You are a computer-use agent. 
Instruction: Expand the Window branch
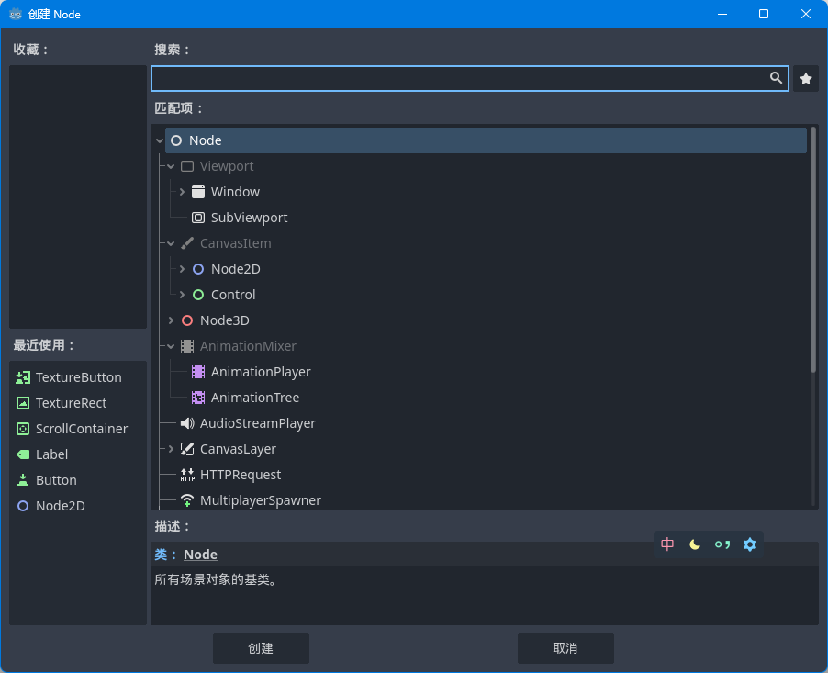pos(182,192)
